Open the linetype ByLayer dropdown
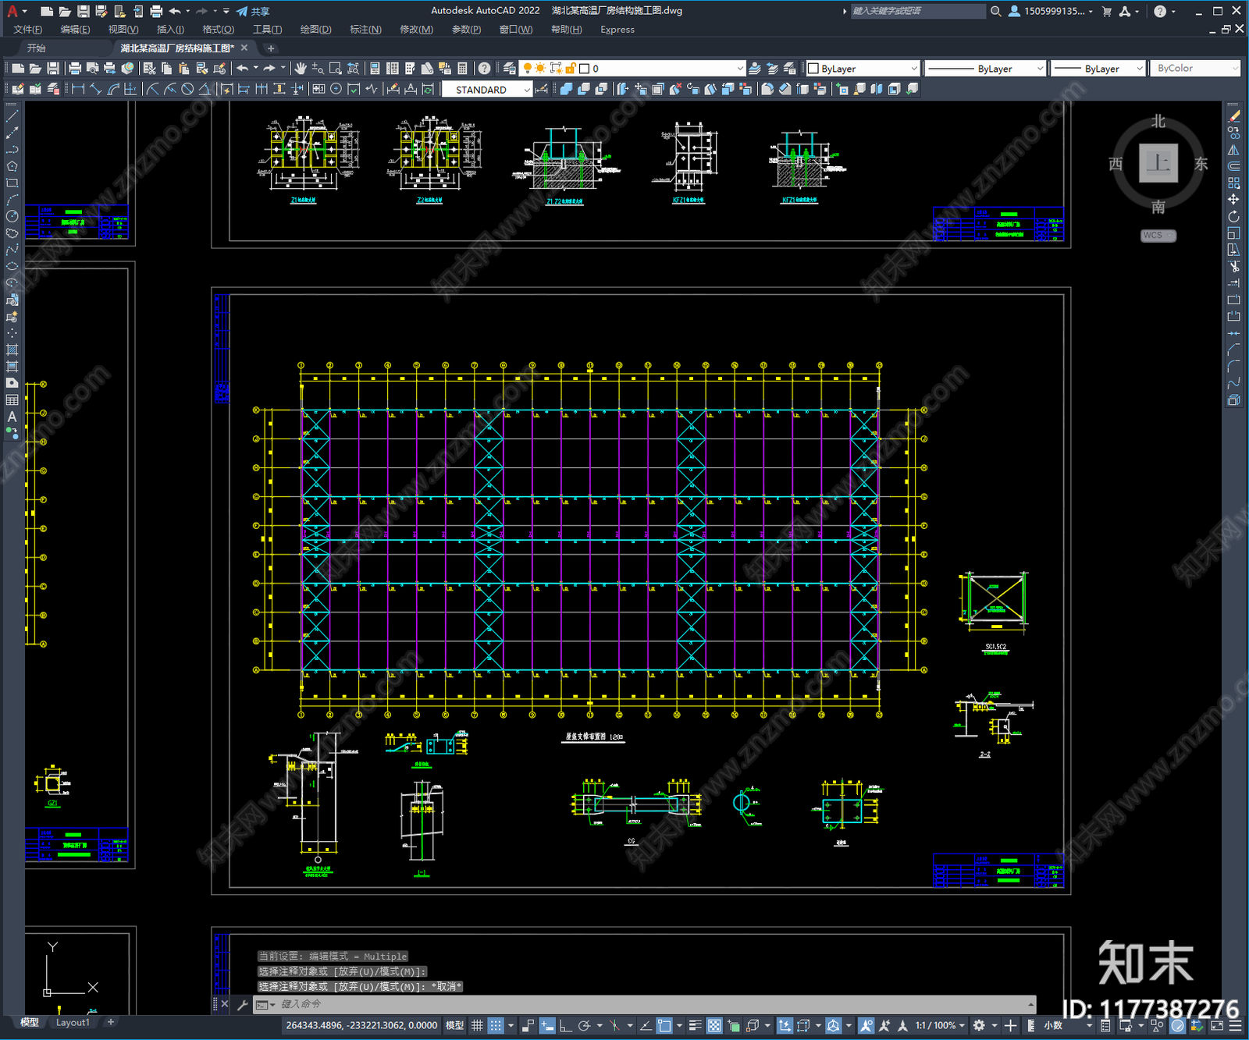1249x1040 pixels. point(985,69)
